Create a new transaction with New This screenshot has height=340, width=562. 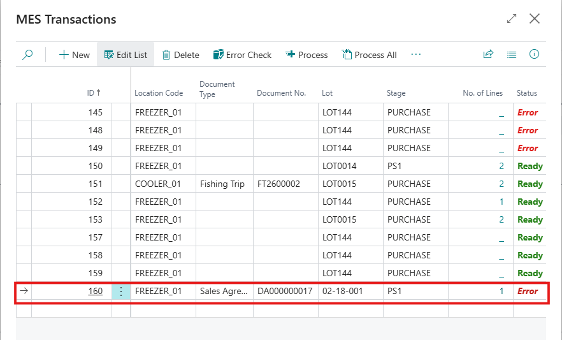tap(74, 55)
